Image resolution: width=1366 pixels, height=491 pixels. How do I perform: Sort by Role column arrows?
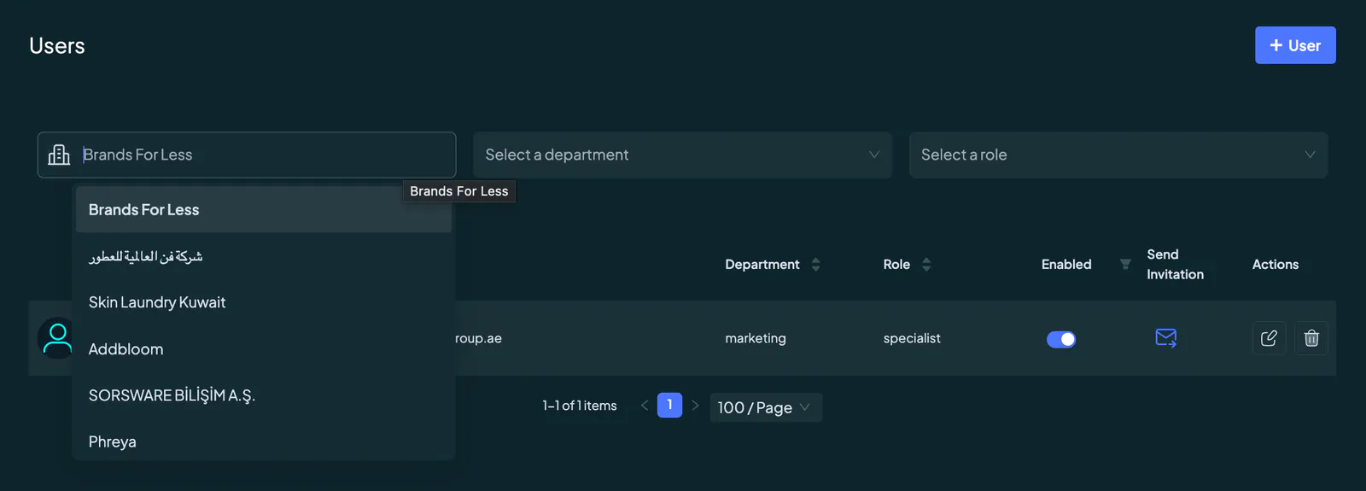pos(926,265)
